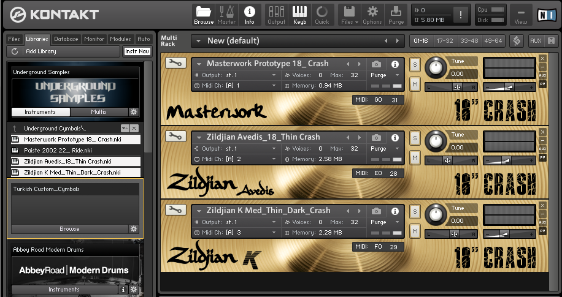Mute the Zildjian Avedis instrument
The width and height of the screenshot is (562, 297).
(415, 158)
